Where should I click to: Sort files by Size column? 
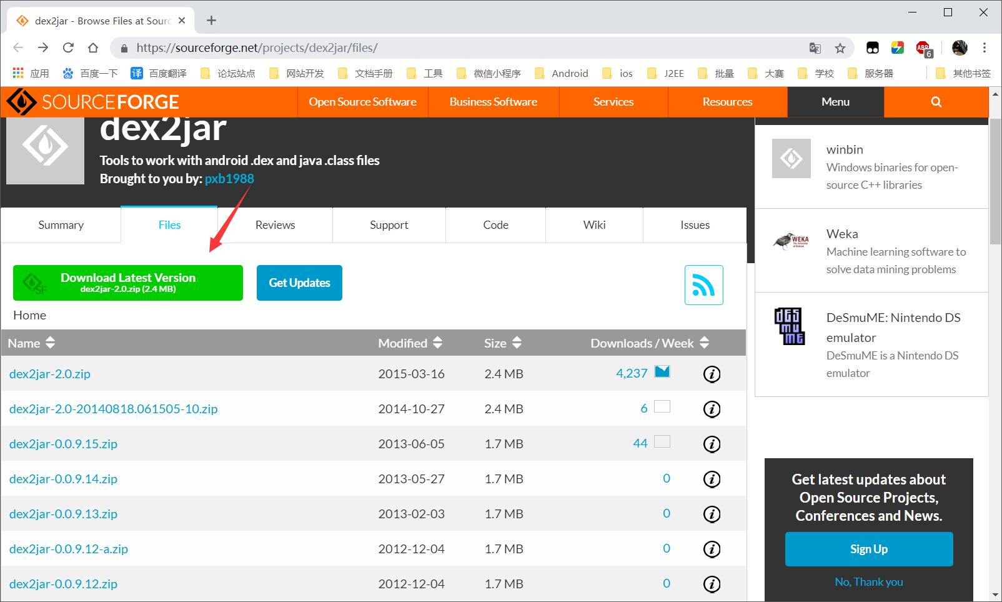tap(502, 343)
